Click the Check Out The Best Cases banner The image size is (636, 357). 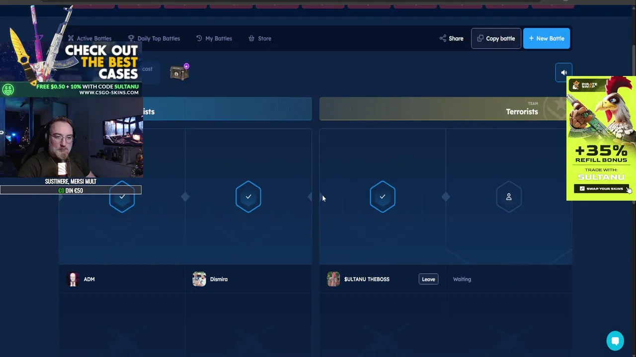pos(101,62)
